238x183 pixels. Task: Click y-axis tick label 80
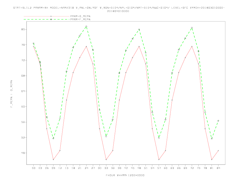(23, 29)
